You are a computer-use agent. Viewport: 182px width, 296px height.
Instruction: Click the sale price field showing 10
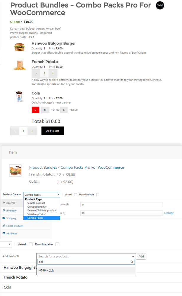coord(121,213)
